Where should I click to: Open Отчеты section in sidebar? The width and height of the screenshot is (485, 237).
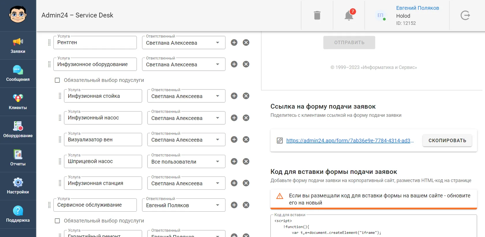[x=18, y=158]
